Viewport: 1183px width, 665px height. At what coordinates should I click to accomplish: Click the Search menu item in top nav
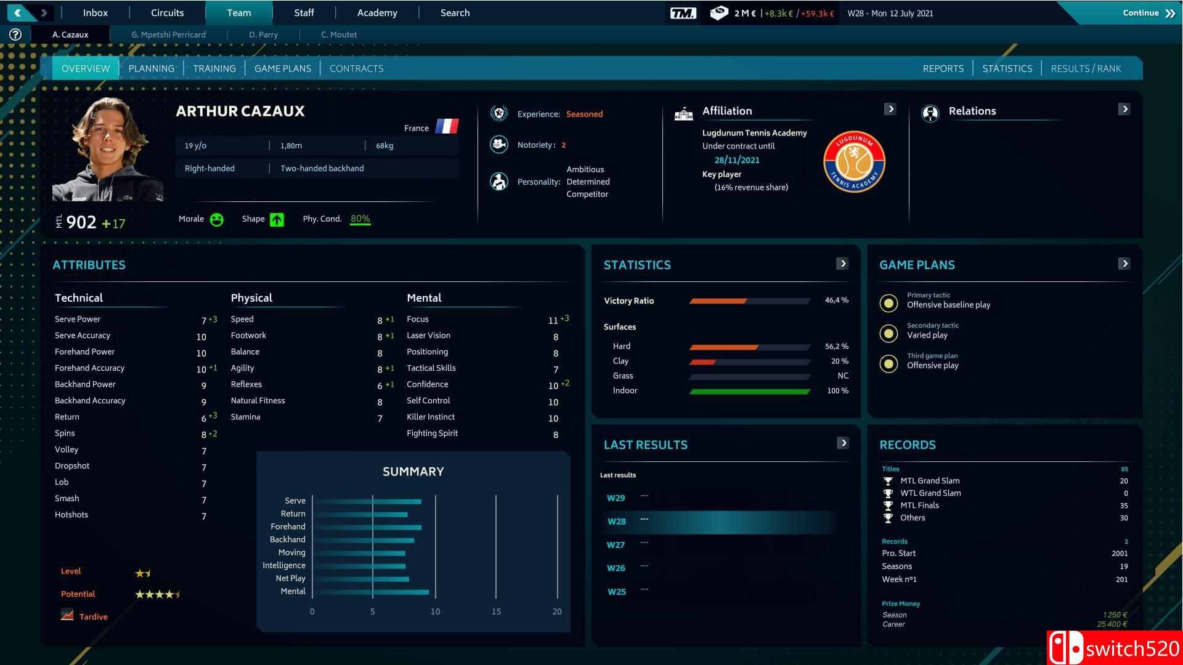pyautogui.click(x=454, y=12)
